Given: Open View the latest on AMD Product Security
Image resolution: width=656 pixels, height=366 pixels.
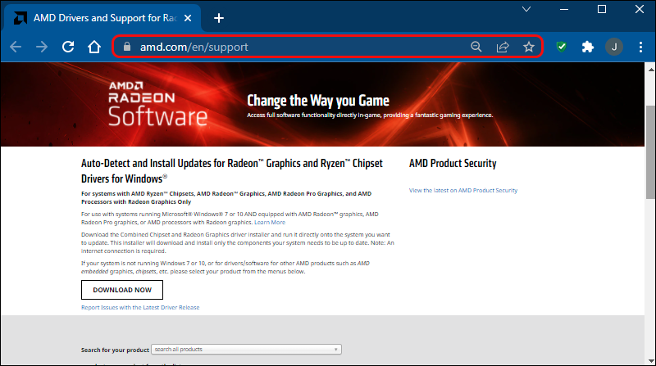Looking at the screenshot, I should click(463, 190).
